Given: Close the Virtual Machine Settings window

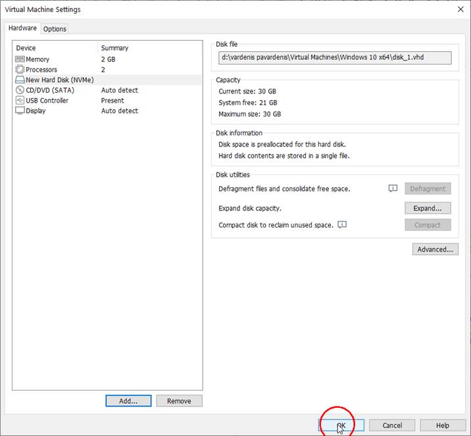Looking at the screenshot, I should [459, 9].
